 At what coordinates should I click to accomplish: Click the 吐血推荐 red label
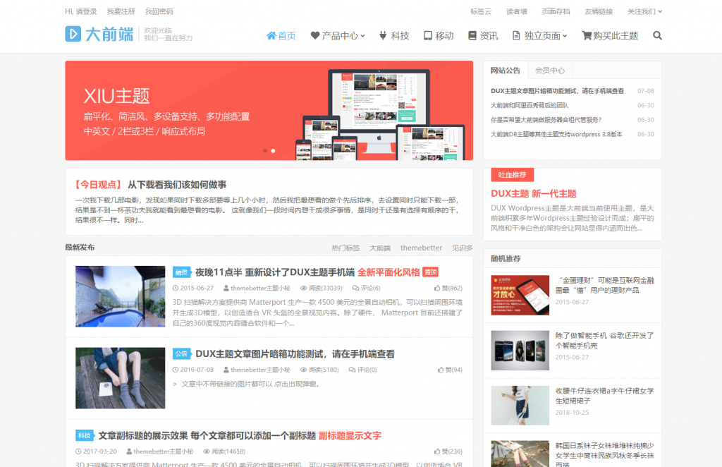(512, 175)
